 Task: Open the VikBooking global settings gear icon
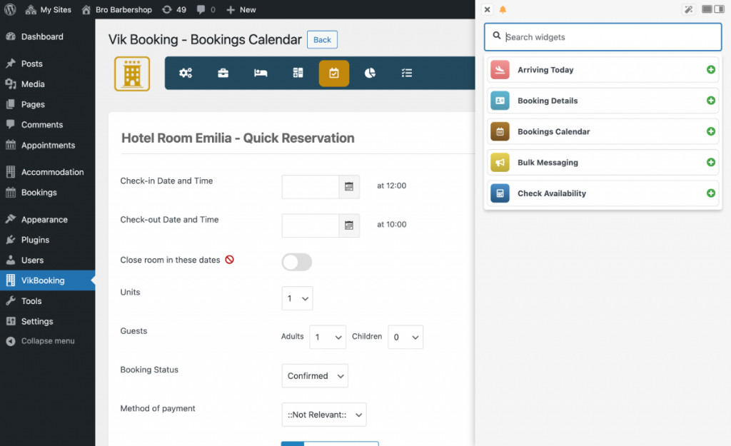coord(186,73)
